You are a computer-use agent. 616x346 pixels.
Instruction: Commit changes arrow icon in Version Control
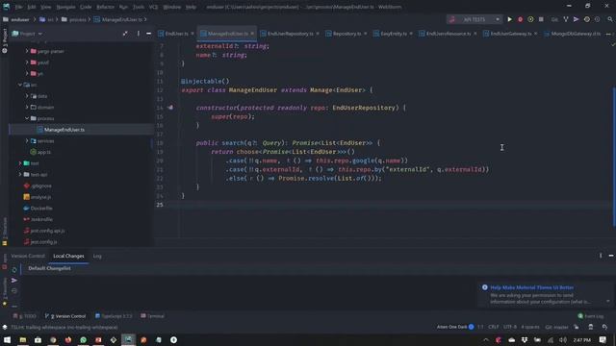point(14,280)
